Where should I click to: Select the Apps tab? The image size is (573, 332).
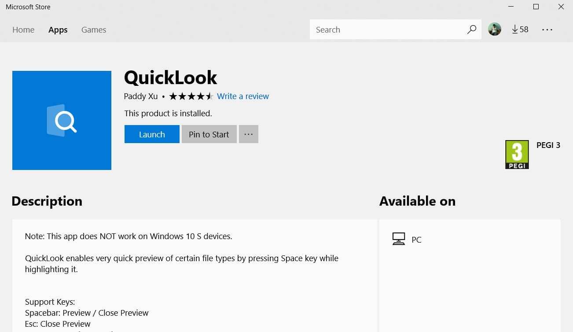coord(58,30)
